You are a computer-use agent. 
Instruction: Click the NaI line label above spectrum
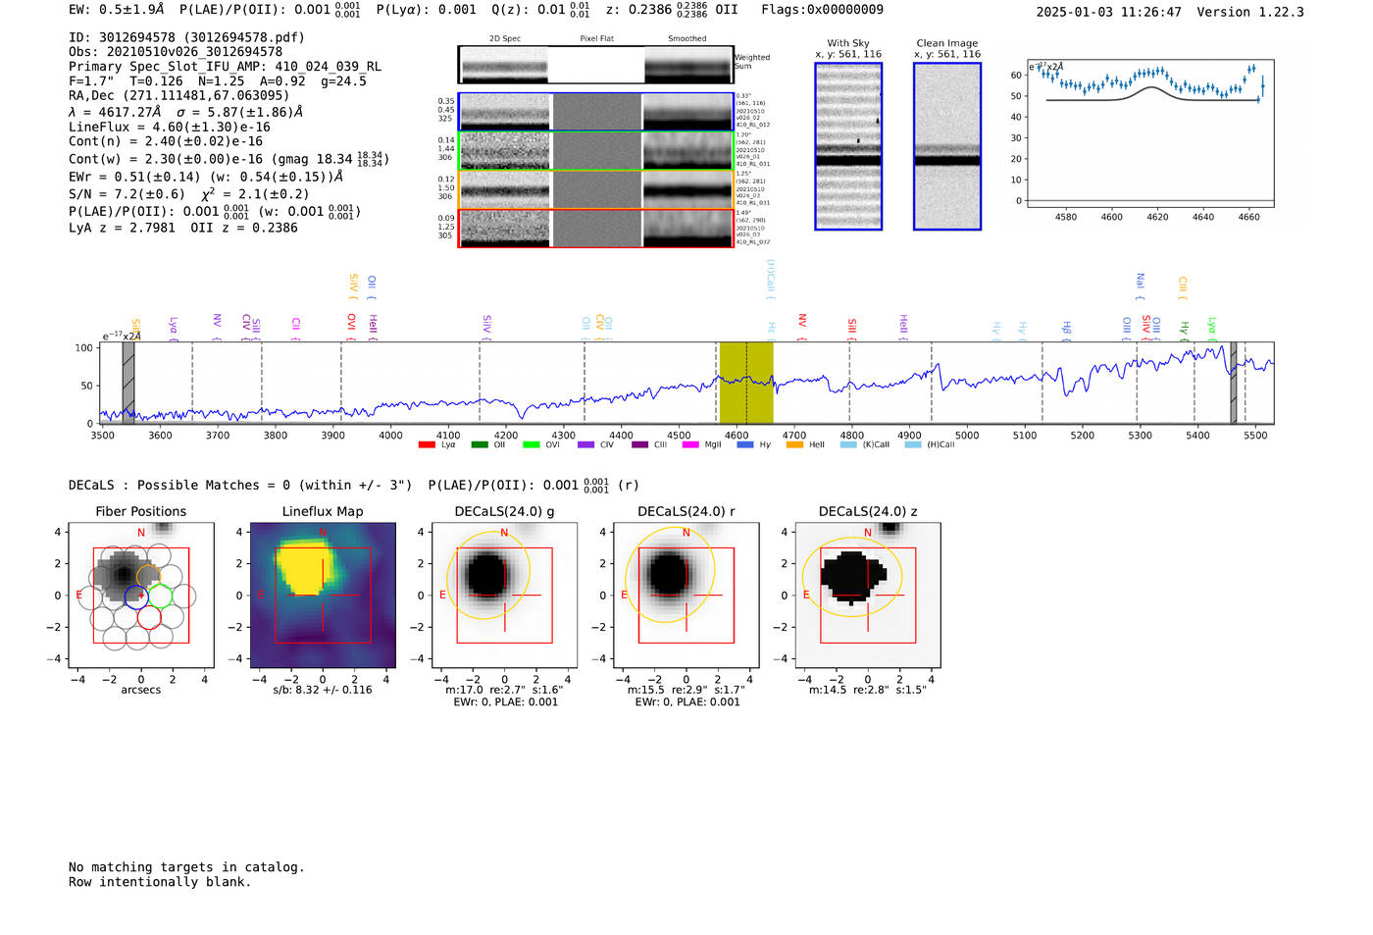(1140, 286)
